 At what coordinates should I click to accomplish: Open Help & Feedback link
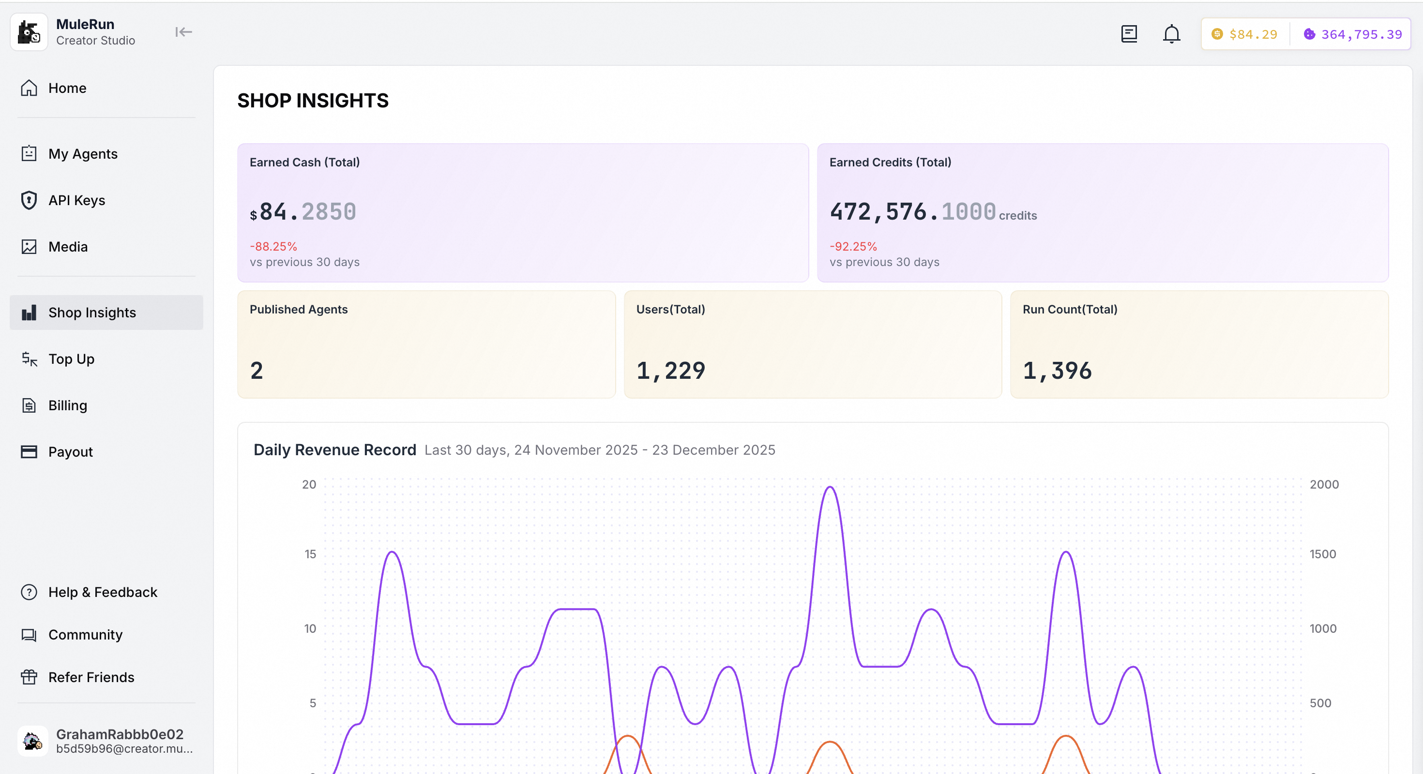tap(102, 592)
